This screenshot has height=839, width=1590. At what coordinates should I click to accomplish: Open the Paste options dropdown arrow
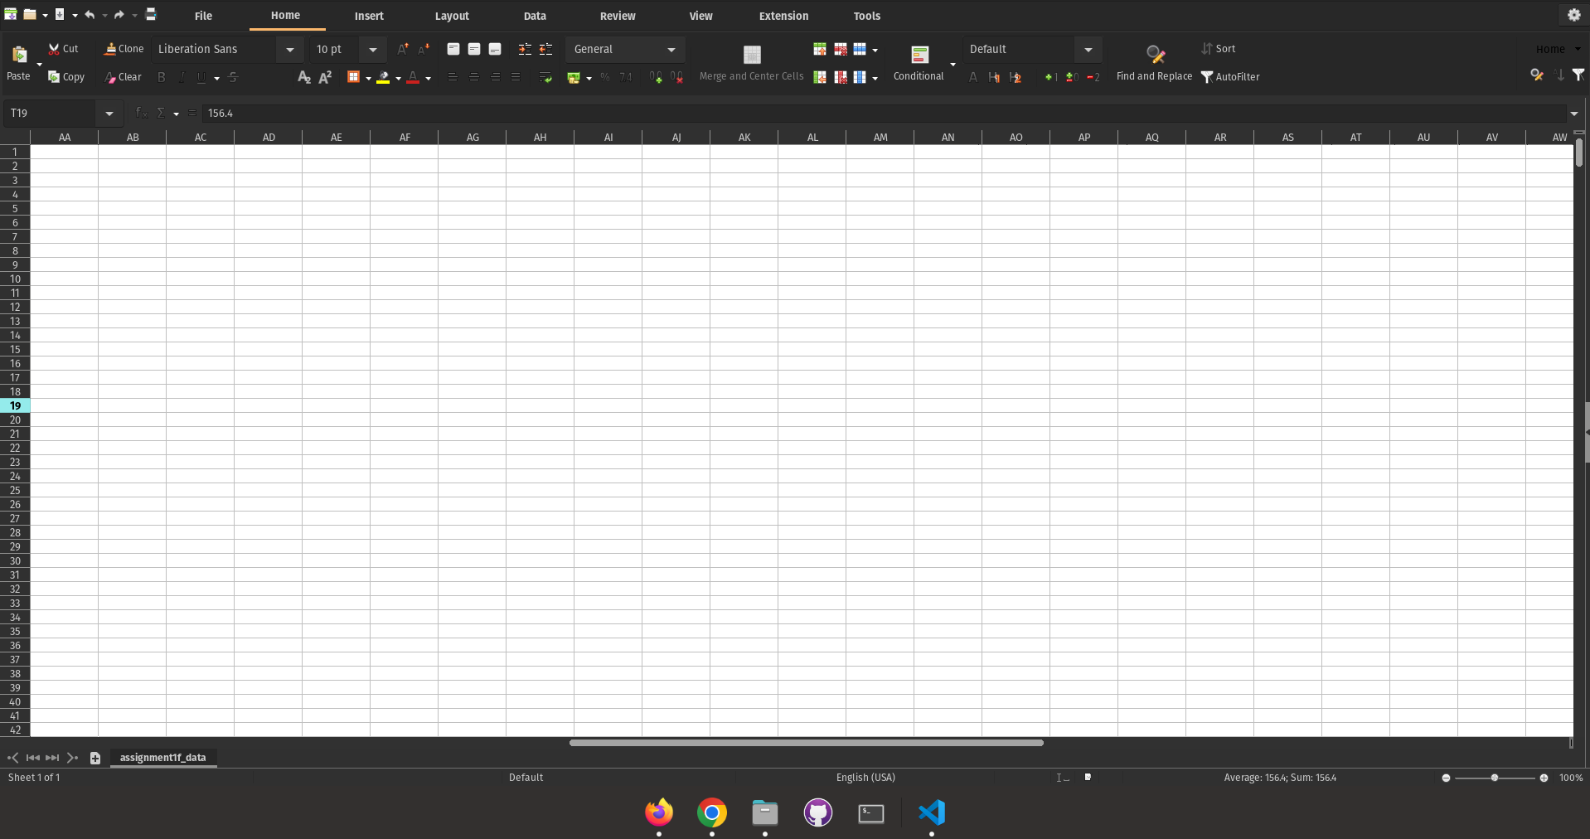tap(39, 64)
